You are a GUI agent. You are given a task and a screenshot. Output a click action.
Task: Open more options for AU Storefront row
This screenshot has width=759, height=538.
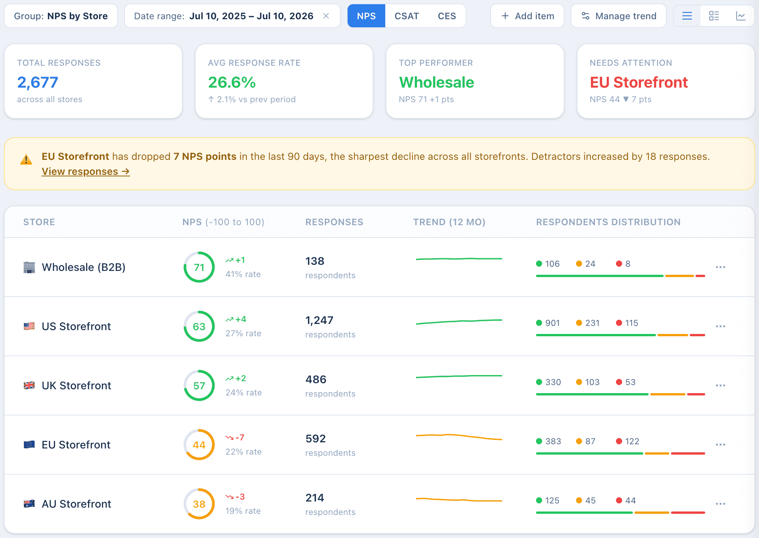tap(721, 504)
